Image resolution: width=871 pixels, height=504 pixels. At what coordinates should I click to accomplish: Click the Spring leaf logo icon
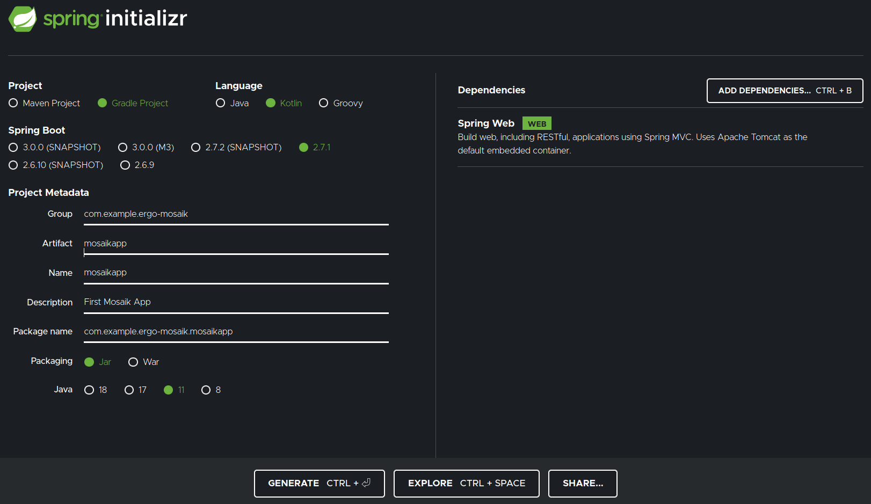pyautogui.click(x=23, y=19)
